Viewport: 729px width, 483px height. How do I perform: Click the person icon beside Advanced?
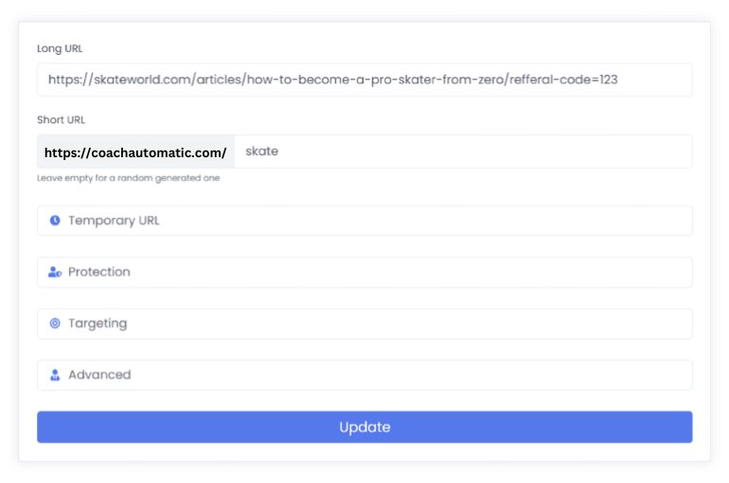click(55, 375)
